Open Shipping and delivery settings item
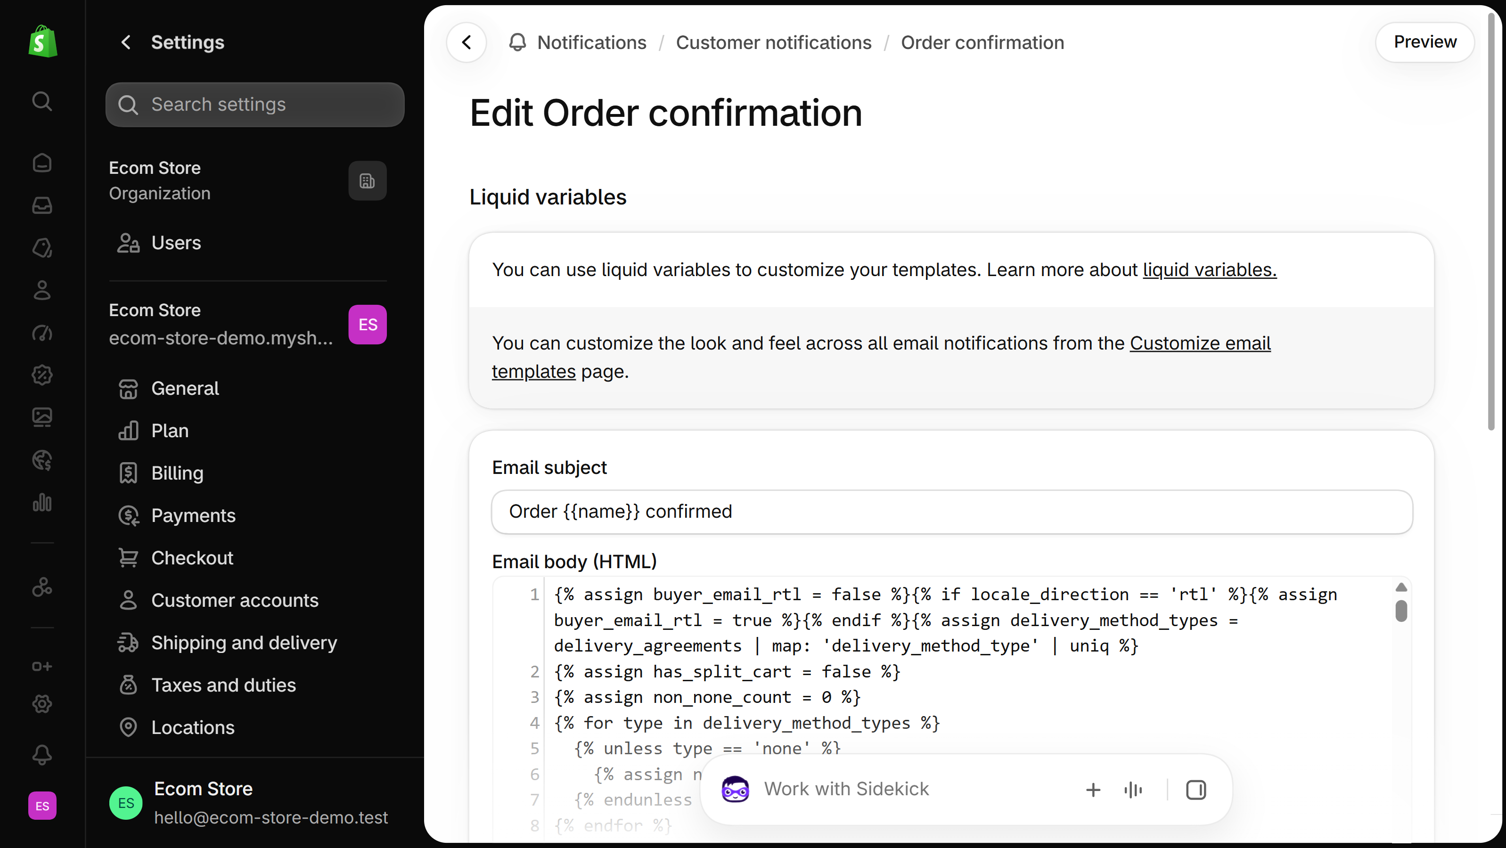Image resolution: width=1506 pixels, height=848 pixels. click(x=248, y=643)
